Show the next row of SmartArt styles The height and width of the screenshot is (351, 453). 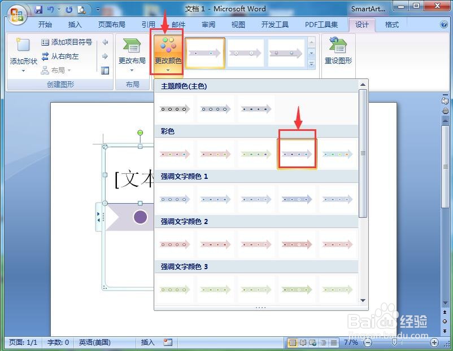311,53
